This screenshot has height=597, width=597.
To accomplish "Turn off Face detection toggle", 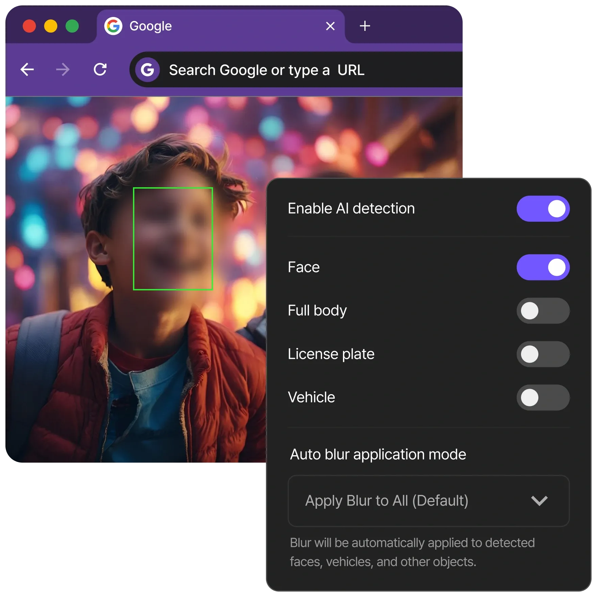I will pos(543,267).
